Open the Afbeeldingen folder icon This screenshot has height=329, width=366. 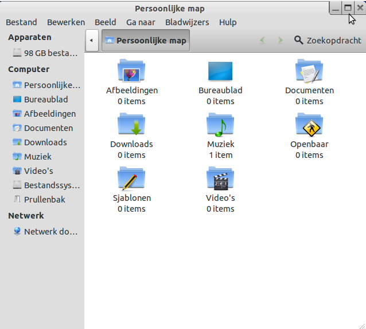pyautogui.click(x=131, y=71)
